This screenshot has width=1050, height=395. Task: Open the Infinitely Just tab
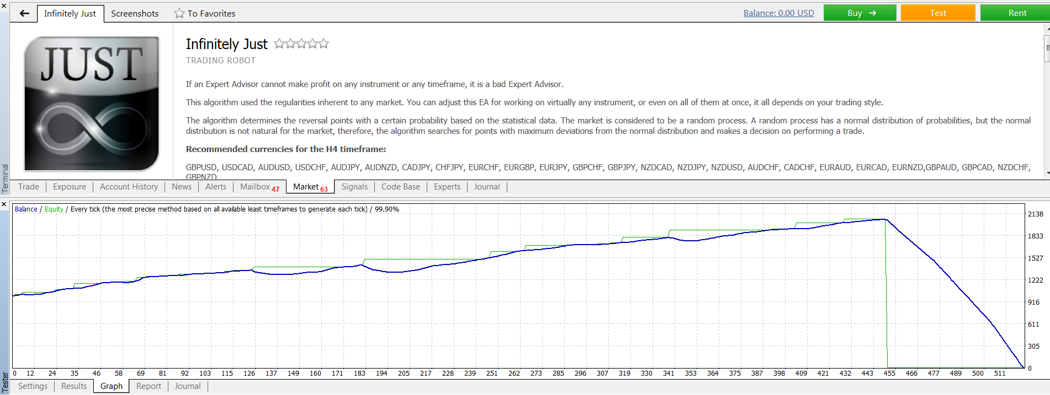pyautogui.click(x=70, y=13)
